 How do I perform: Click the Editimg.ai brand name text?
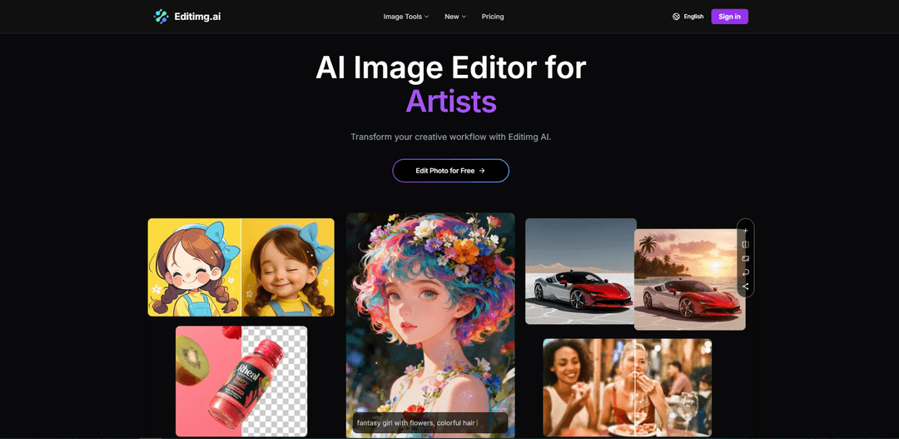click(x=197, y=17)
